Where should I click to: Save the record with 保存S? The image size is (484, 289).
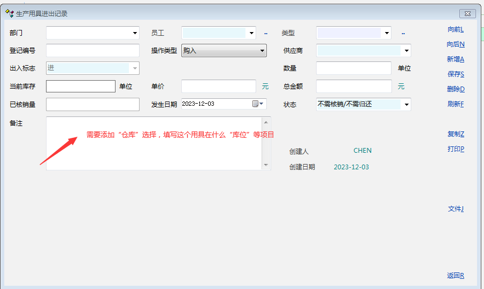pos(456,74)
